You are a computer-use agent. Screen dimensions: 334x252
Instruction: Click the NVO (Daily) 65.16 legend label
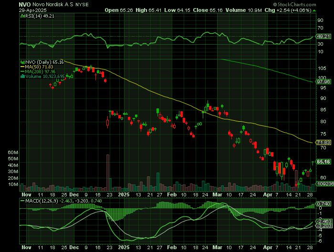tap(44, 62)
